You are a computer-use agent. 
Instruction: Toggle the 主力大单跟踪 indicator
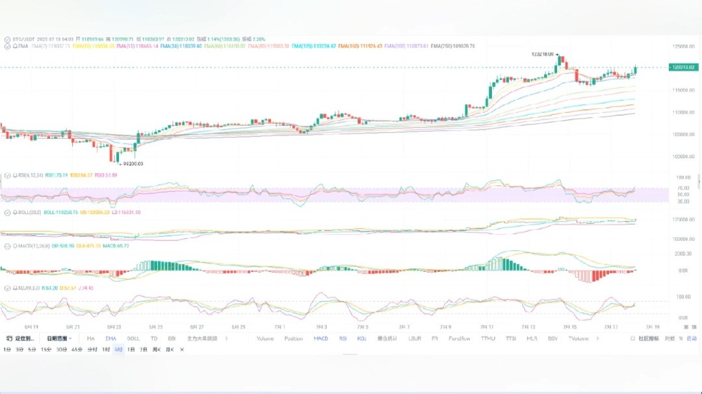click(x=202, y=339)
